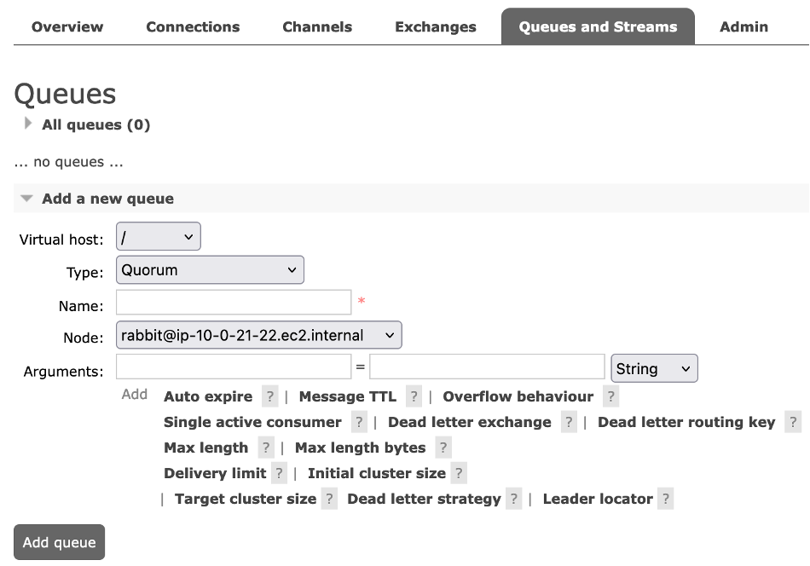Image resolution: width=810 pixels, height=566 pixels.
Task: Open help for Single active consumer
Action: (357, 422)
